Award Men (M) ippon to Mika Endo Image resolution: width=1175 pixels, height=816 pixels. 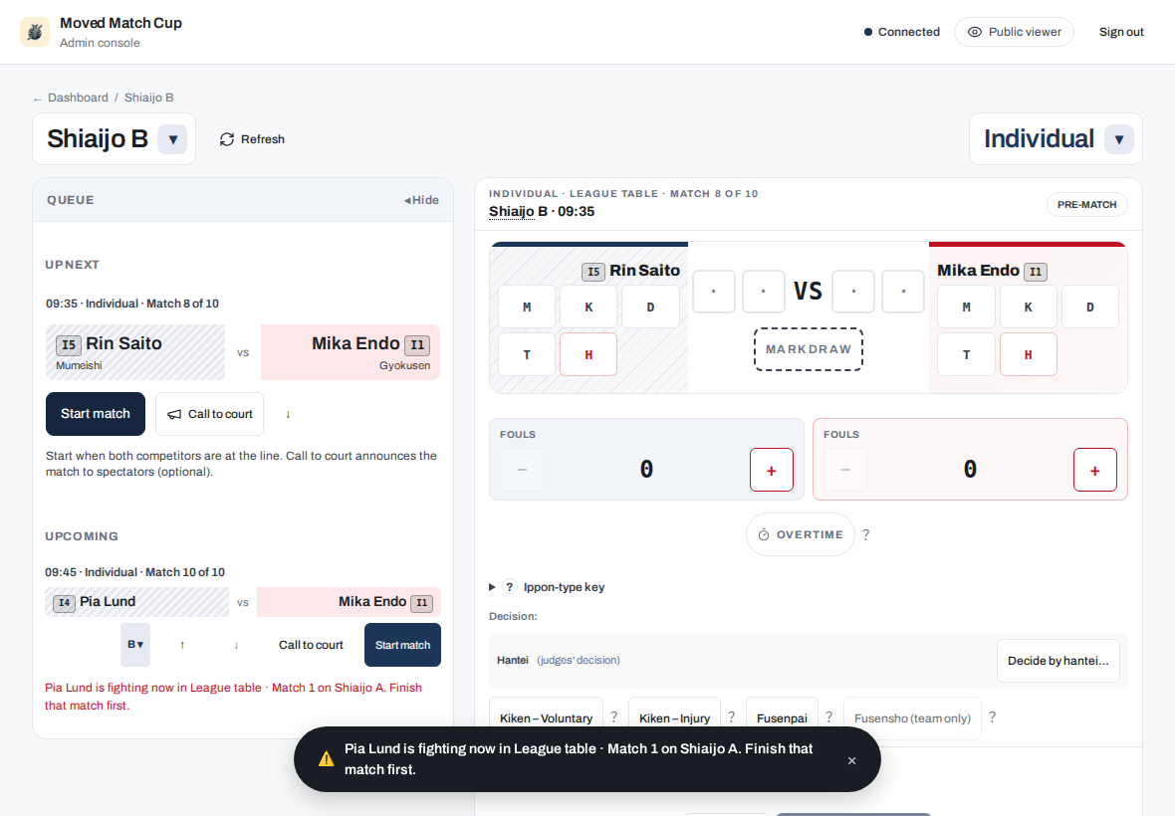pyautogui.click(x=967, y=306)
